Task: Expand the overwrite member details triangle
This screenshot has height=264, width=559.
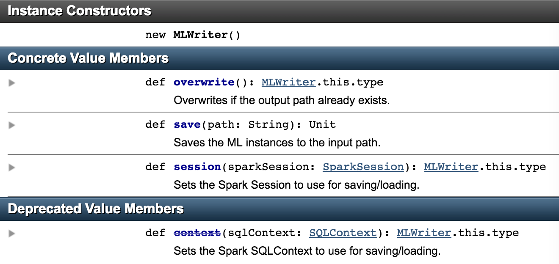Action: click(12, 82)
